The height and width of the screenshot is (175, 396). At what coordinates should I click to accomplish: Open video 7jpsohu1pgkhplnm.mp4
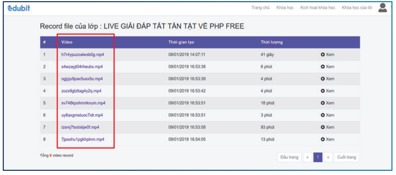[x=83, y=139]
